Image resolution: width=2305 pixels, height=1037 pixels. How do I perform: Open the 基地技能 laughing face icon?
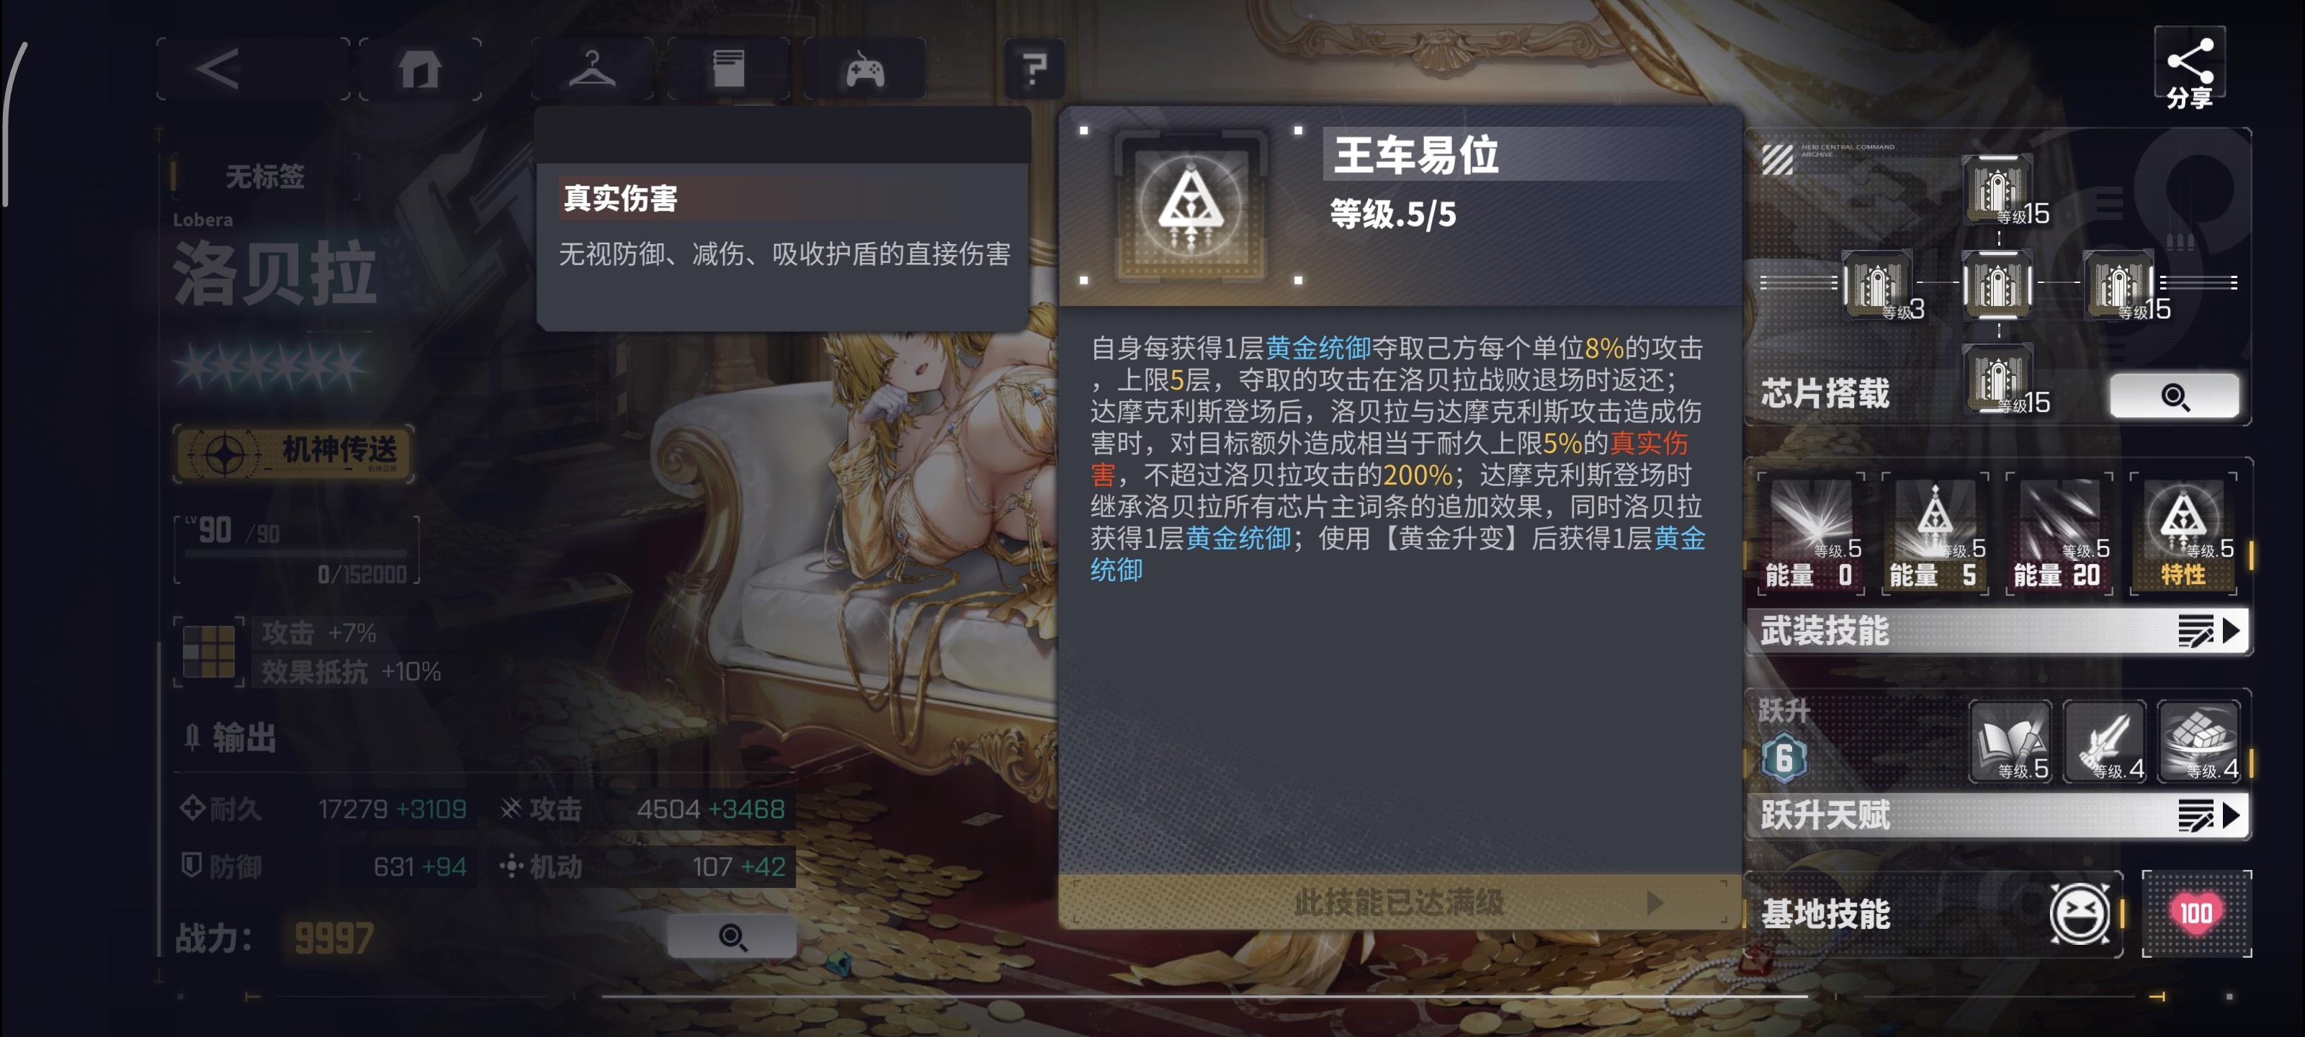click(2079, 914)
